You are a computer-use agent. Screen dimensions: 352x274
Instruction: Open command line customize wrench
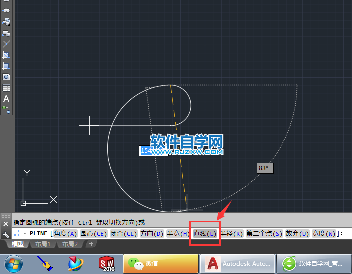click(x=6, y=235)
